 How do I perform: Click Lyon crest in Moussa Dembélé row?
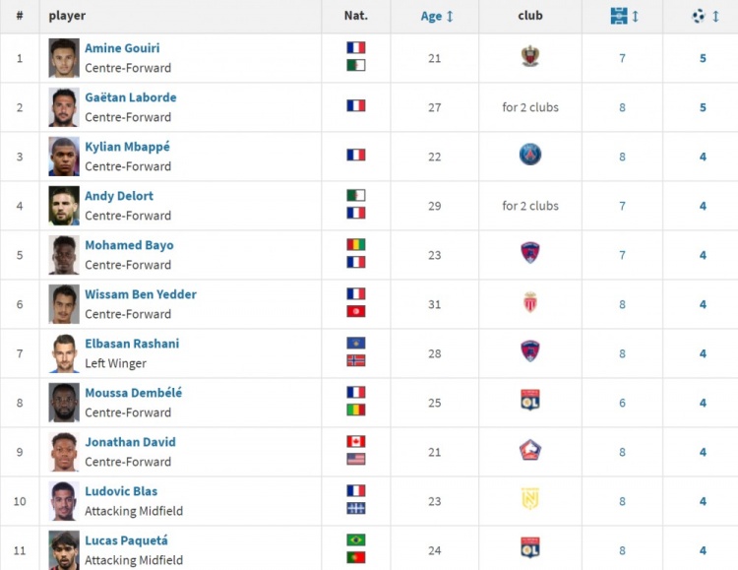click(x=530, y=400)
